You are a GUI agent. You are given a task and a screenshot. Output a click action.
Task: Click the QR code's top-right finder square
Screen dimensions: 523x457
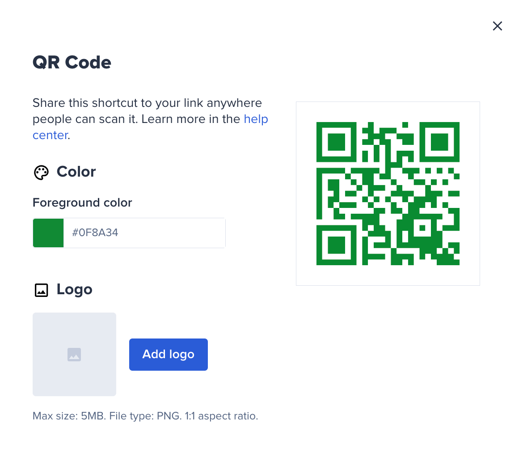(439, 142)
